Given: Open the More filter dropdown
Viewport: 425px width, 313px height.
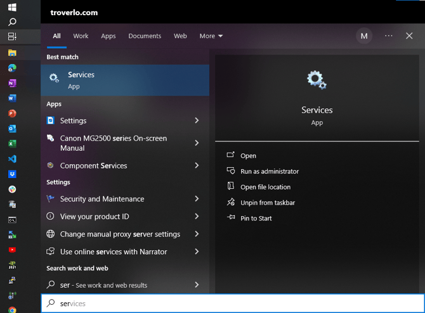Looking at the screenshot, I should pyautogui.click(x=211, y=36).
